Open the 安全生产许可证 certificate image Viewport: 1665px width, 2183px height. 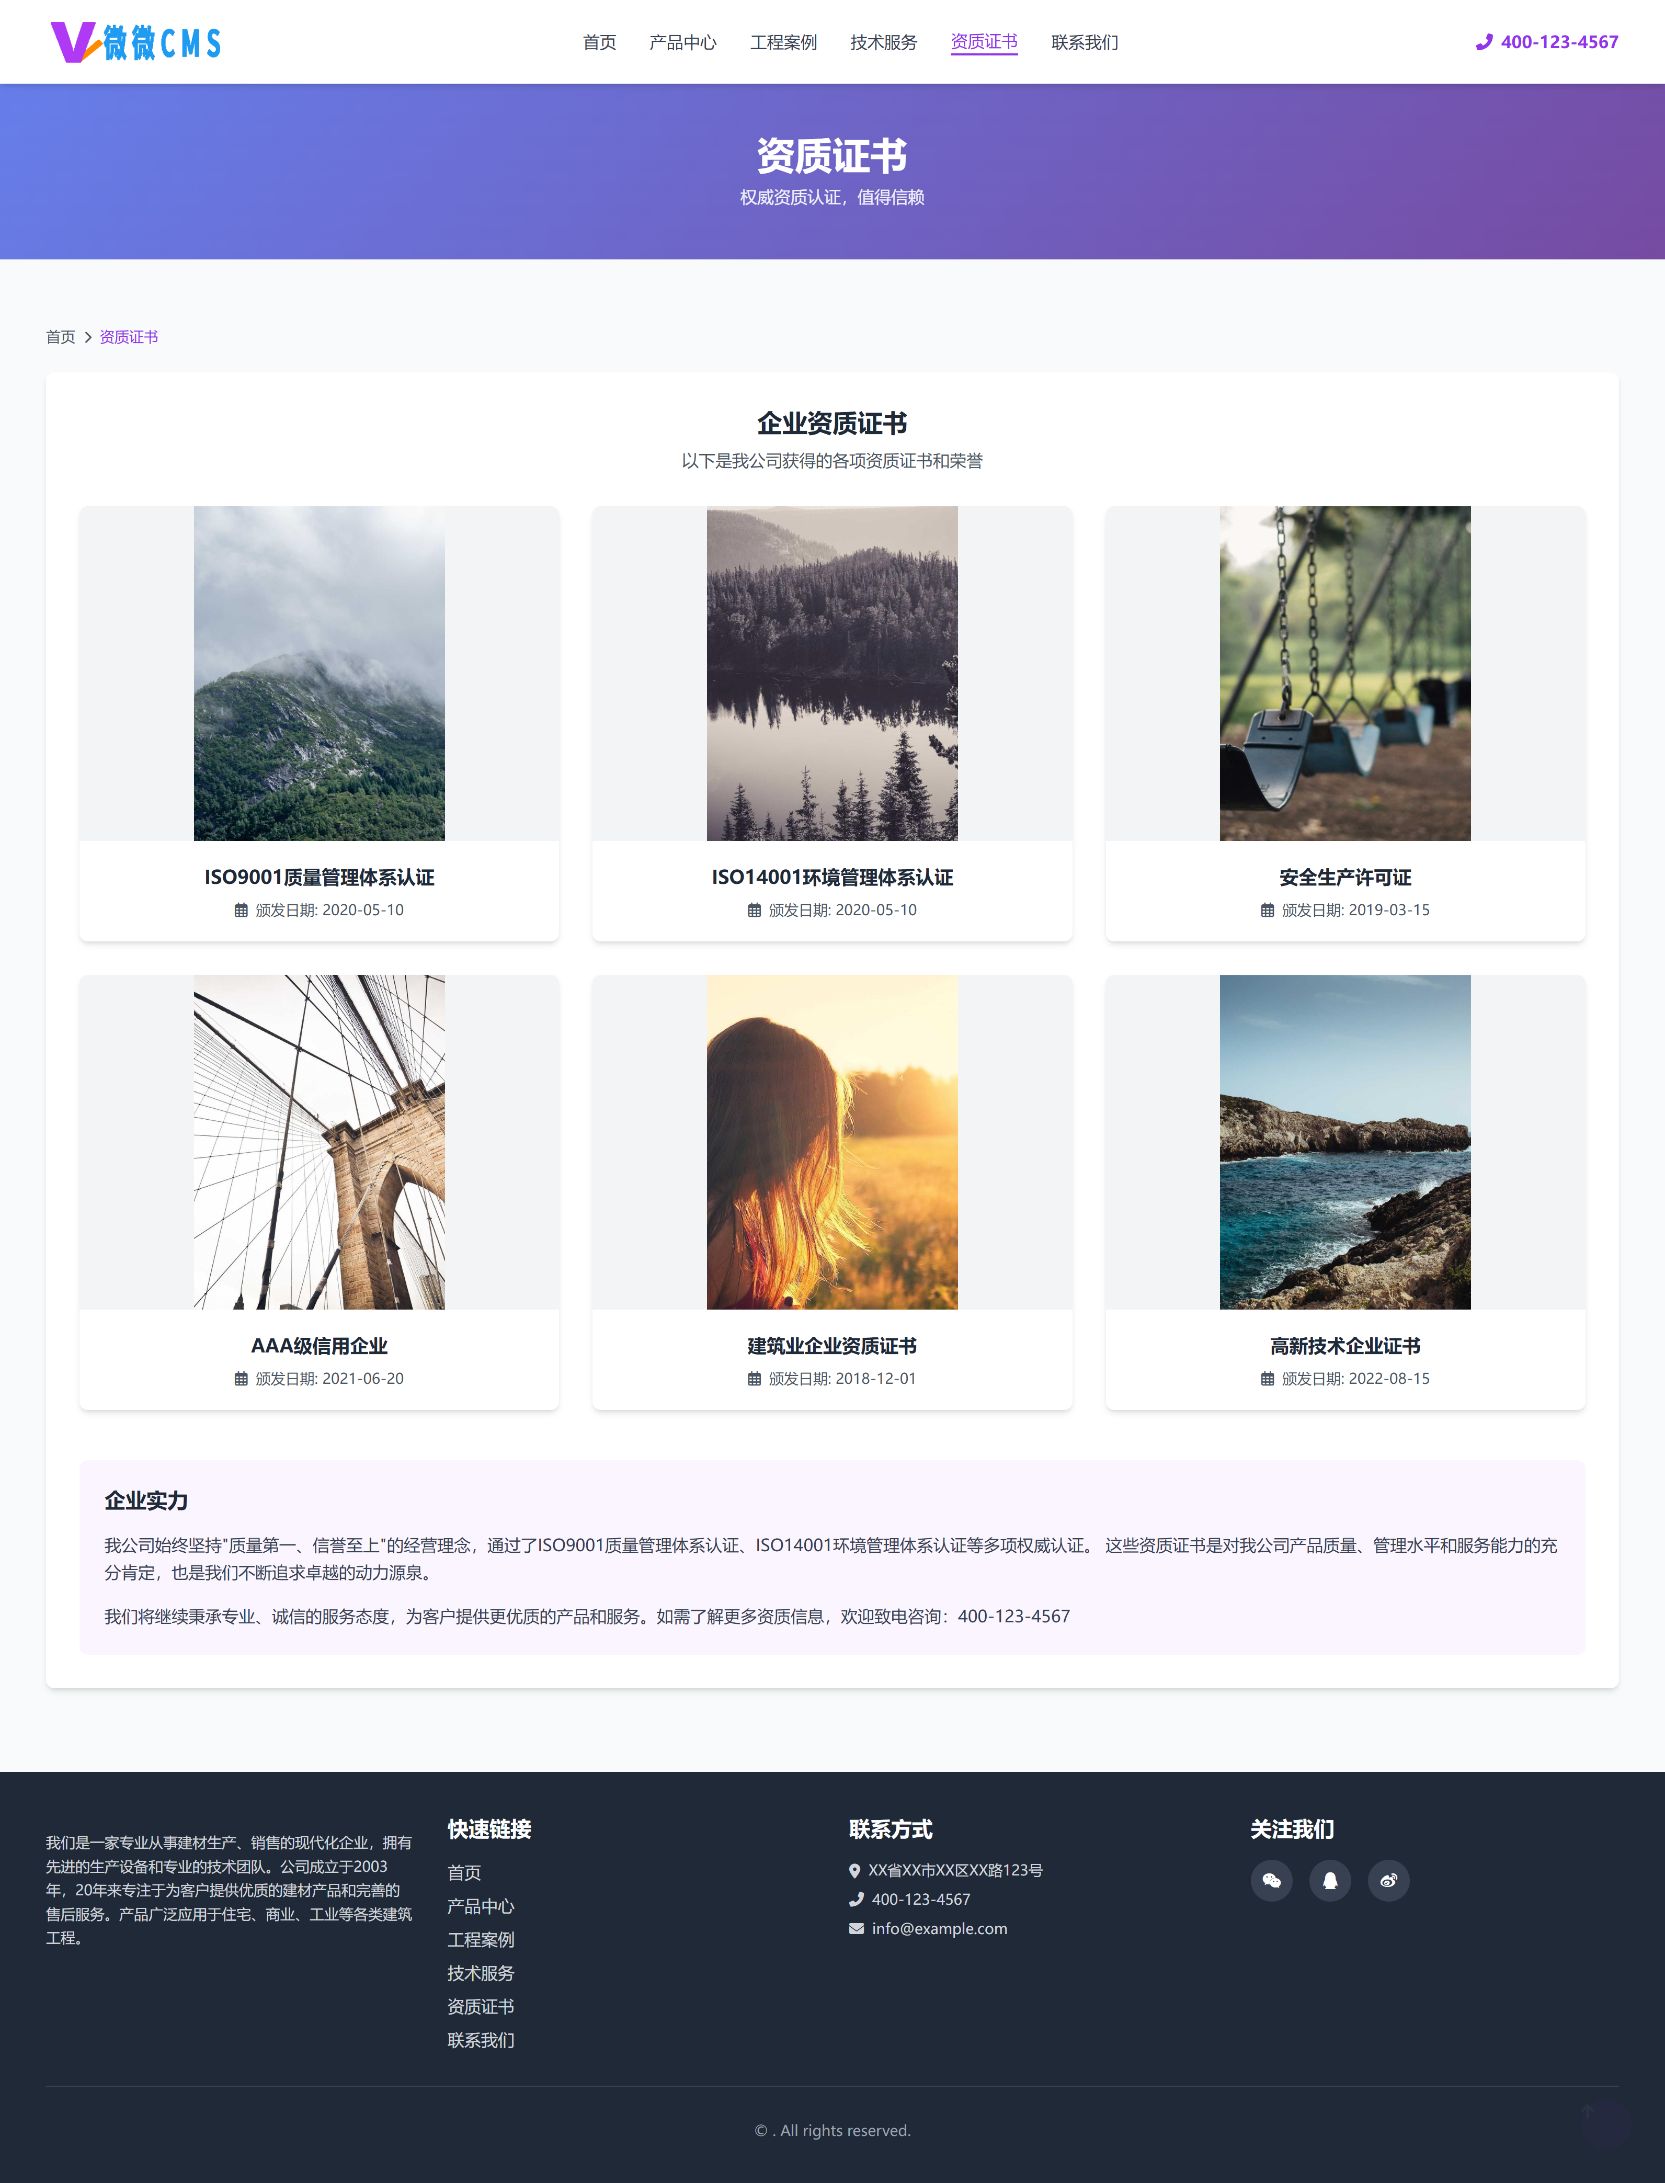coord(1345,674)
